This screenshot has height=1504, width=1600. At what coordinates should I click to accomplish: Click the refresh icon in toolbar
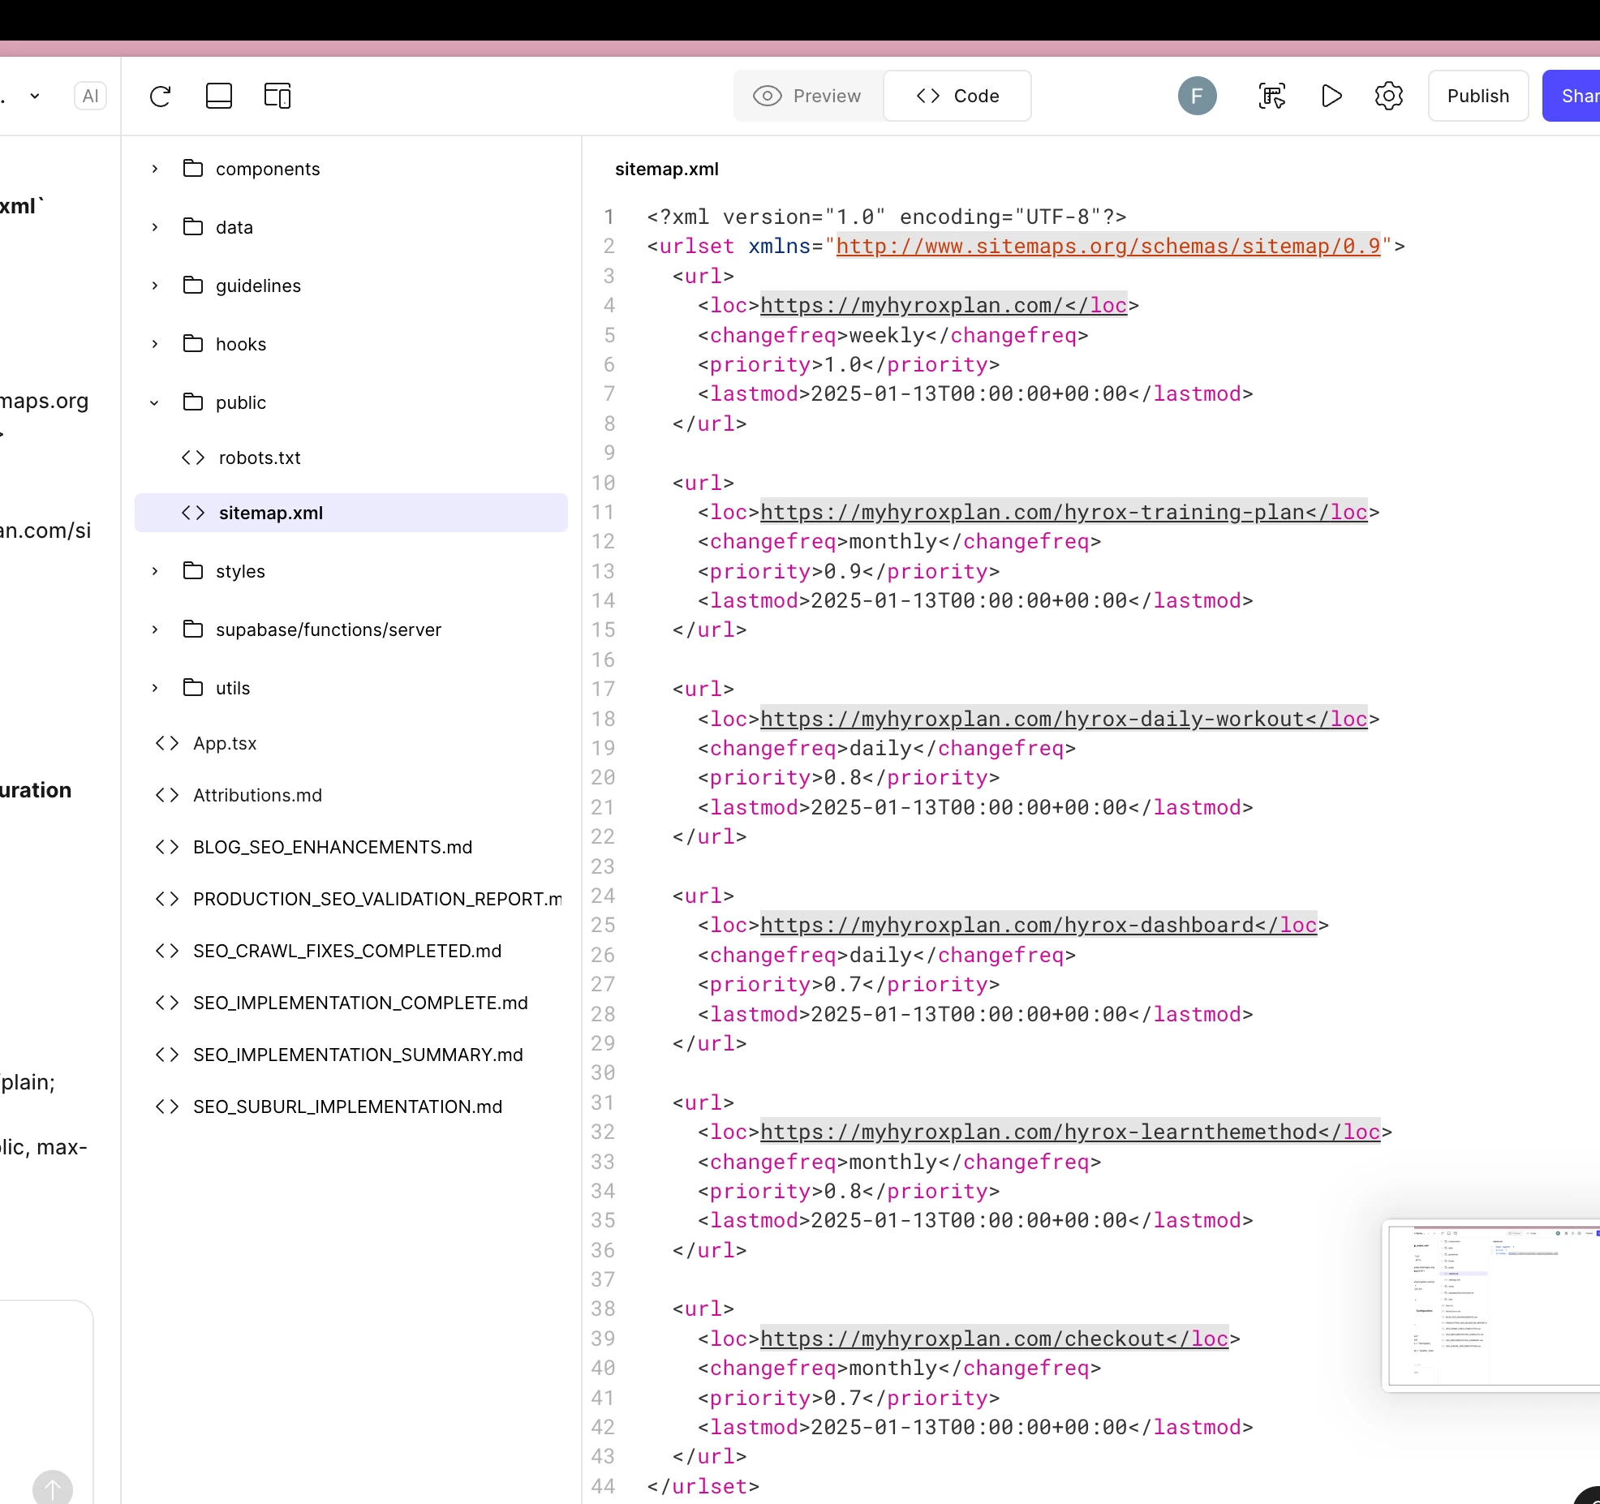pyautogui.click(x=161, y=97)
